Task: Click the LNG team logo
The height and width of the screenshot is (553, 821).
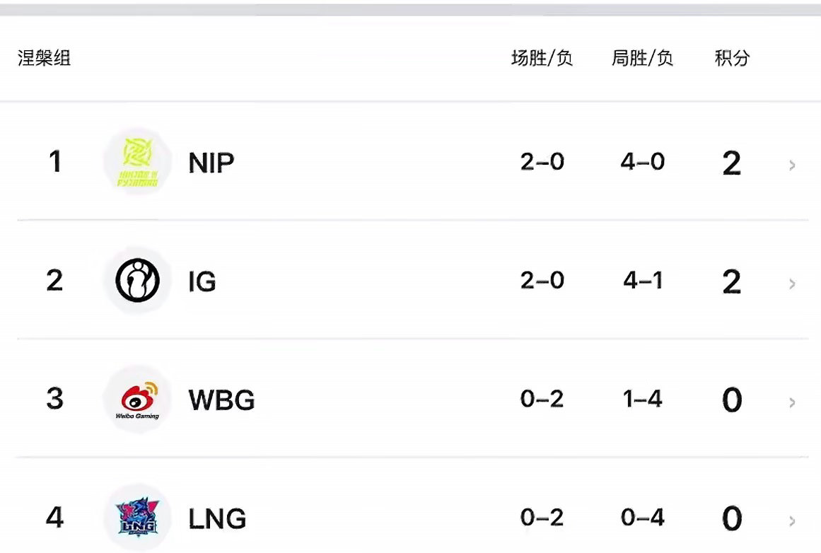Action: (137, 518)
